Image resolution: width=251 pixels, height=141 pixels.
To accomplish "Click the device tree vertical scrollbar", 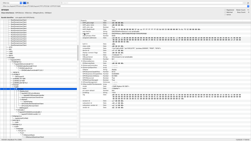I will click(x=78, y=53).
